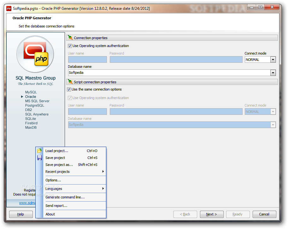The width and height of the screenshot is (288, 229).
Task: Click the Save project floppy disk icon
Action: click(39, 158)
